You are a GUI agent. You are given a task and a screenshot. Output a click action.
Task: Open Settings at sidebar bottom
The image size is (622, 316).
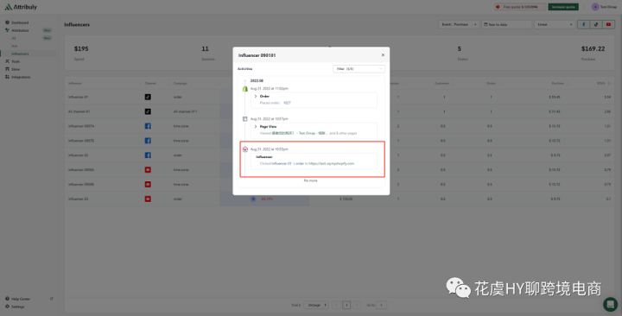[x=18, y=307]
